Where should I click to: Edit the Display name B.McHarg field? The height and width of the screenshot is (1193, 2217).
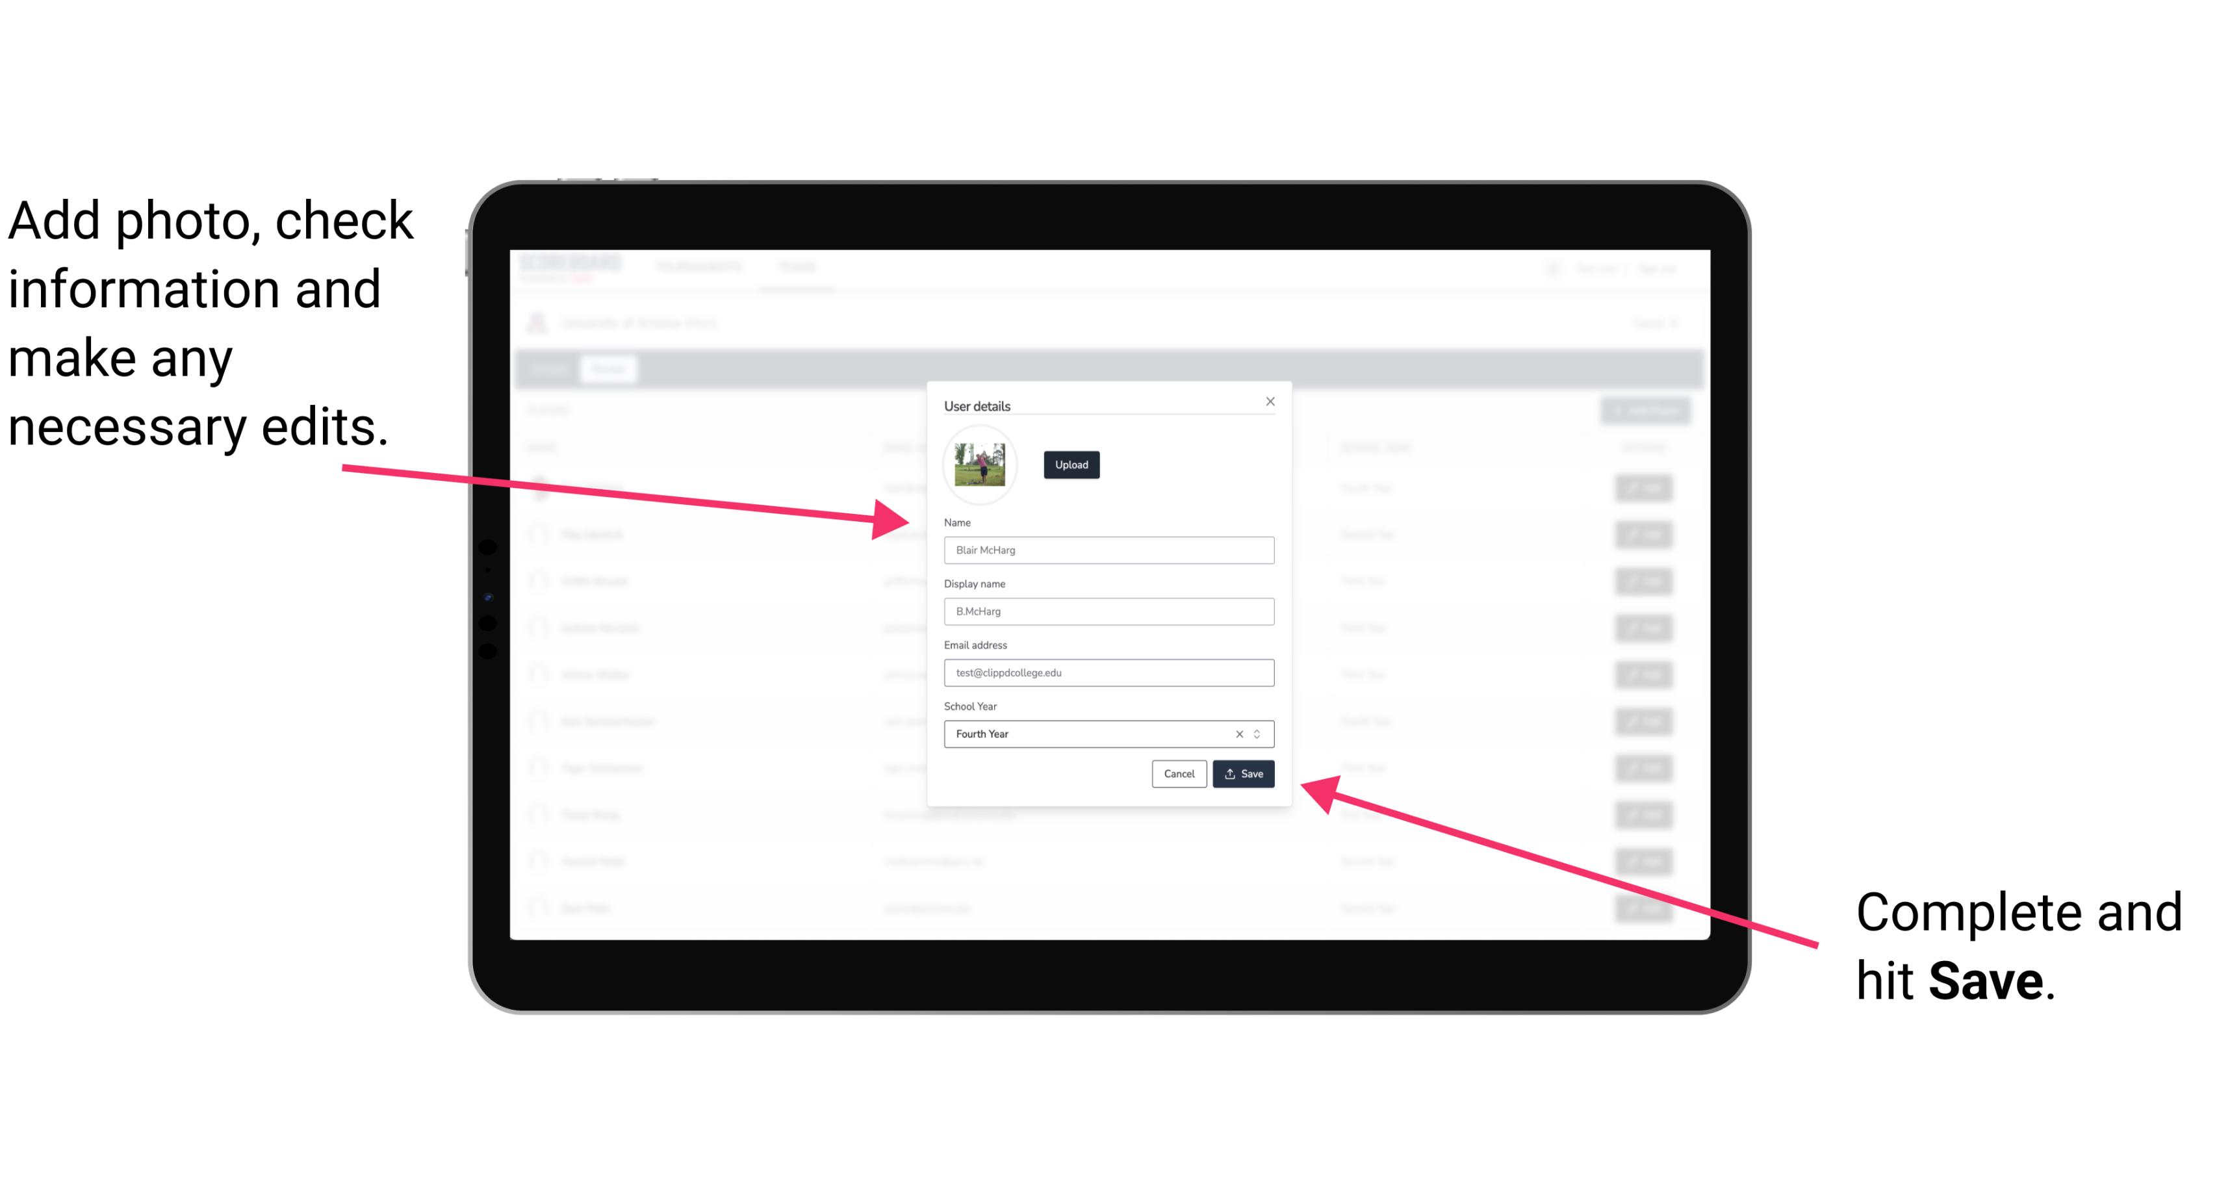click(x=1109, y=611)
